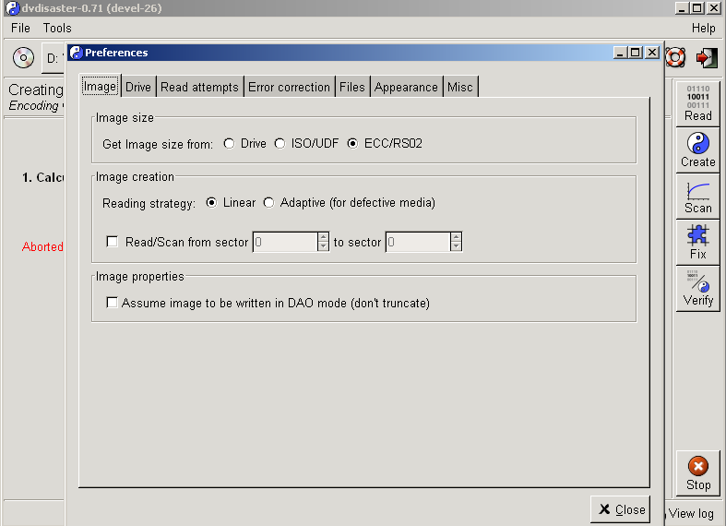
Task: Open the Help menu
Action: point(703,29)
